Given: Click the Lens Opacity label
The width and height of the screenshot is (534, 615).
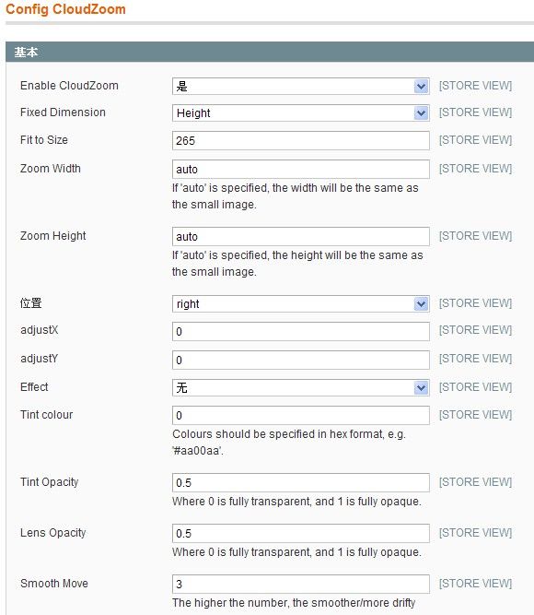Looking at the screenshot, I should (x=52, y=533).
